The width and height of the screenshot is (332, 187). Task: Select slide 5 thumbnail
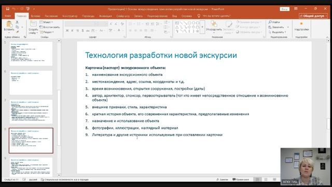[x=31, y=54]
